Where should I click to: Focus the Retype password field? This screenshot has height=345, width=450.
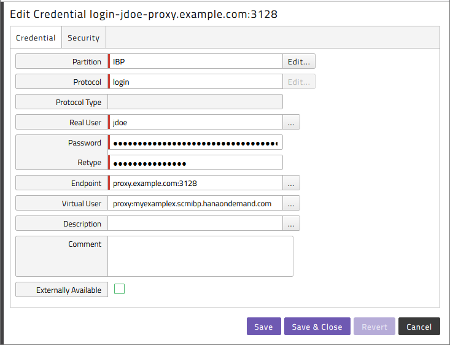pos(195,163)
